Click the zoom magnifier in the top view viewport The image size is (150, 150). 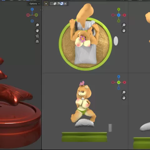[124, 25]
